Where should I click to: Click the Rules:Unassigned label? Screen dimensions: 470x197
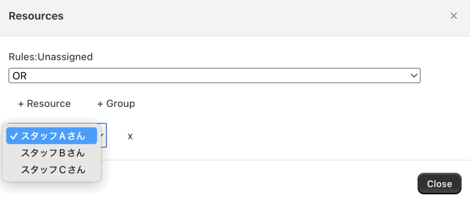point(50,57)
